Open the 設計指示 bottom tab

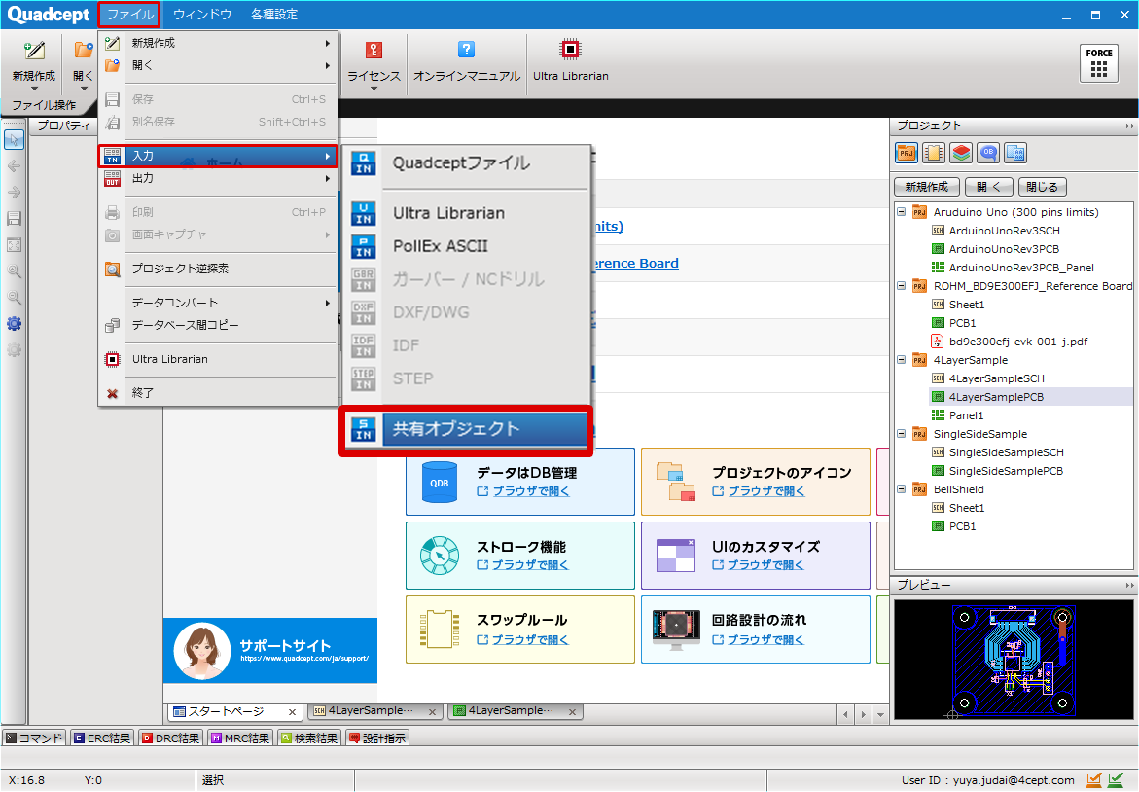tap(377, 738)
